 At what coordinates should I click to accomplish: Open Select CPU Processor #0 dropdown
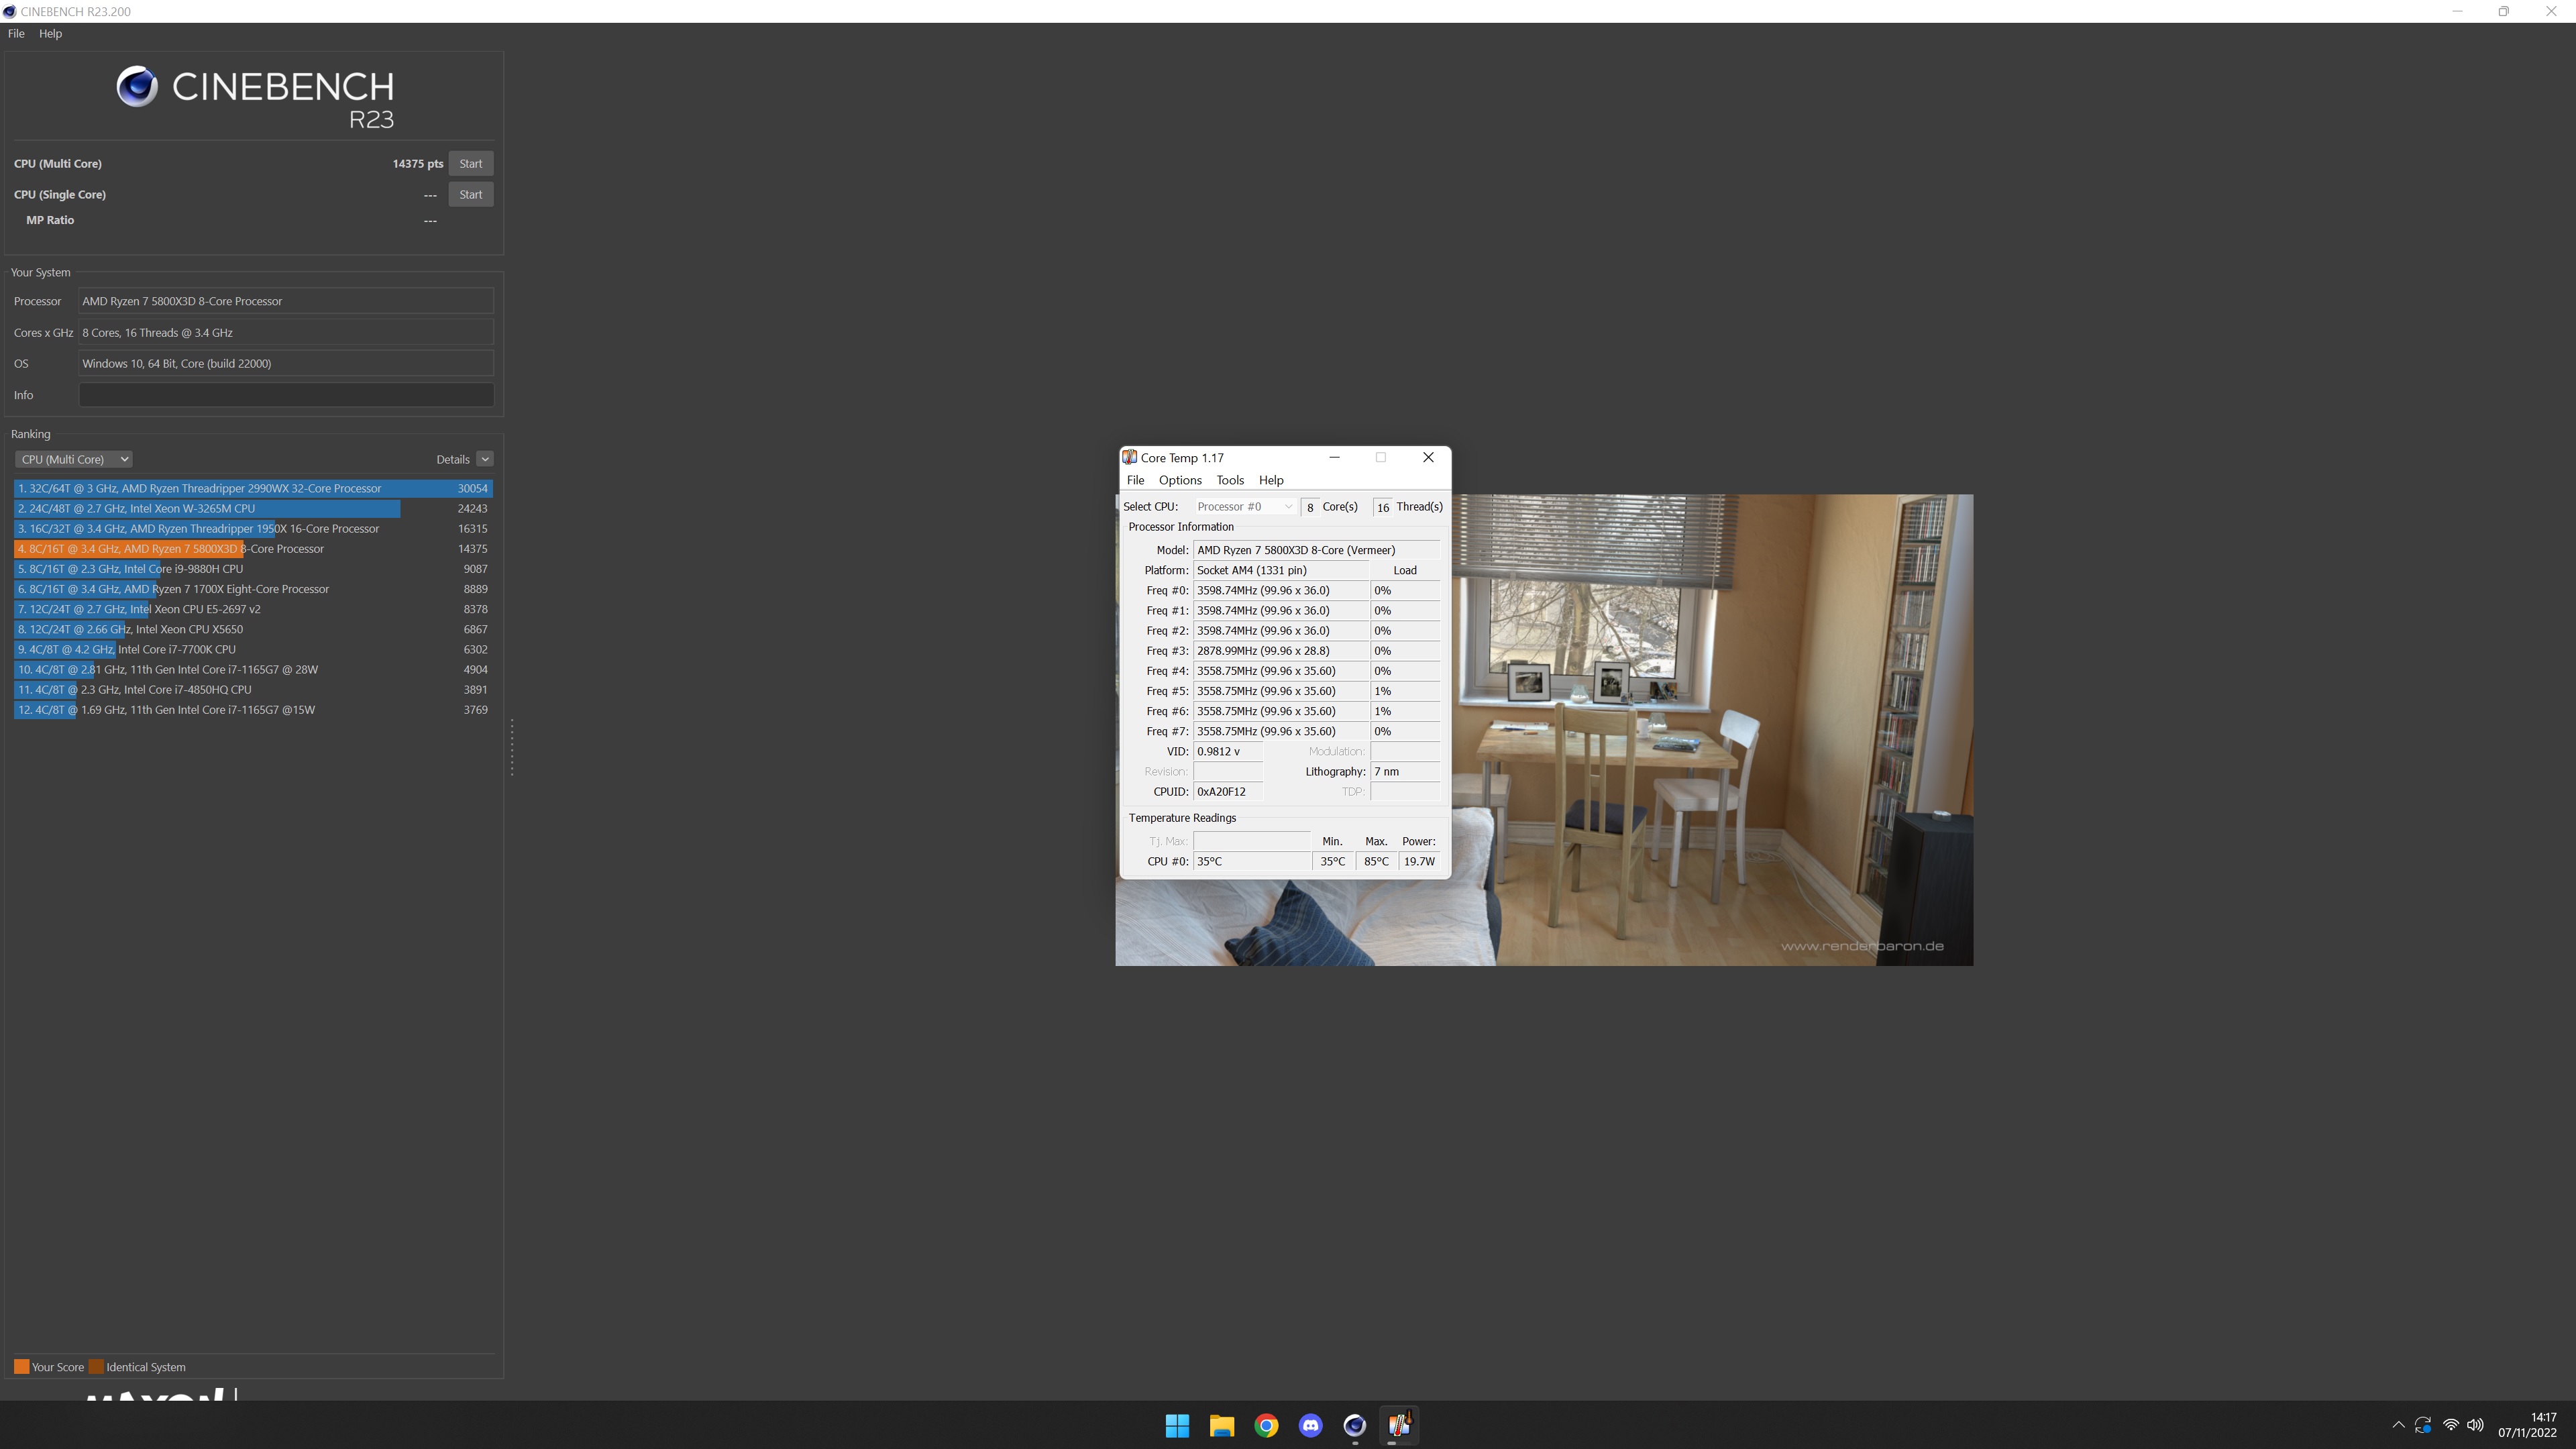pos(1244,507)
